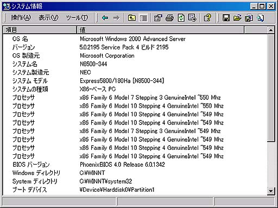Screen dimensions: 278x208
Task: Click the Print toolbar icon
Action: (169, 18)
